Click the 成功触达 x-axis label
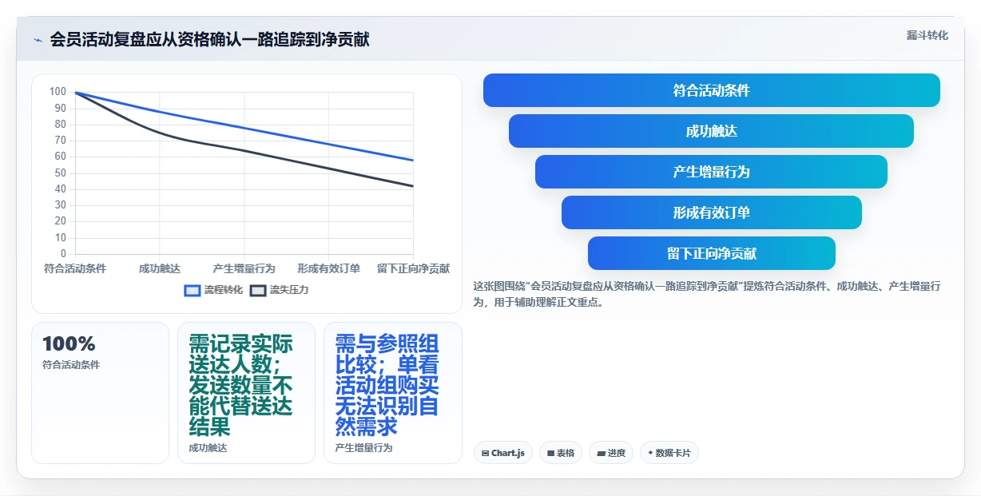This screenshot has height=496, width=981. pyautogui.click(x=160, y=268)
